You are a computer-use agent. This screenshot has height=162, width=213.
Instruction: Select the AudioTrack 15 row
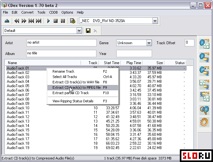click(96, 130)
